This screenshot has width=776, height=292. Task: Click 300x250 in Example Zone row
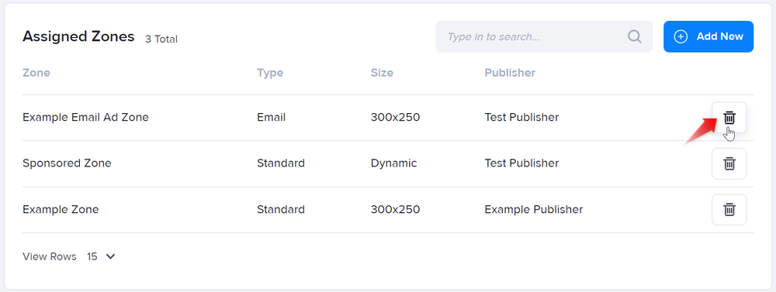395,209
